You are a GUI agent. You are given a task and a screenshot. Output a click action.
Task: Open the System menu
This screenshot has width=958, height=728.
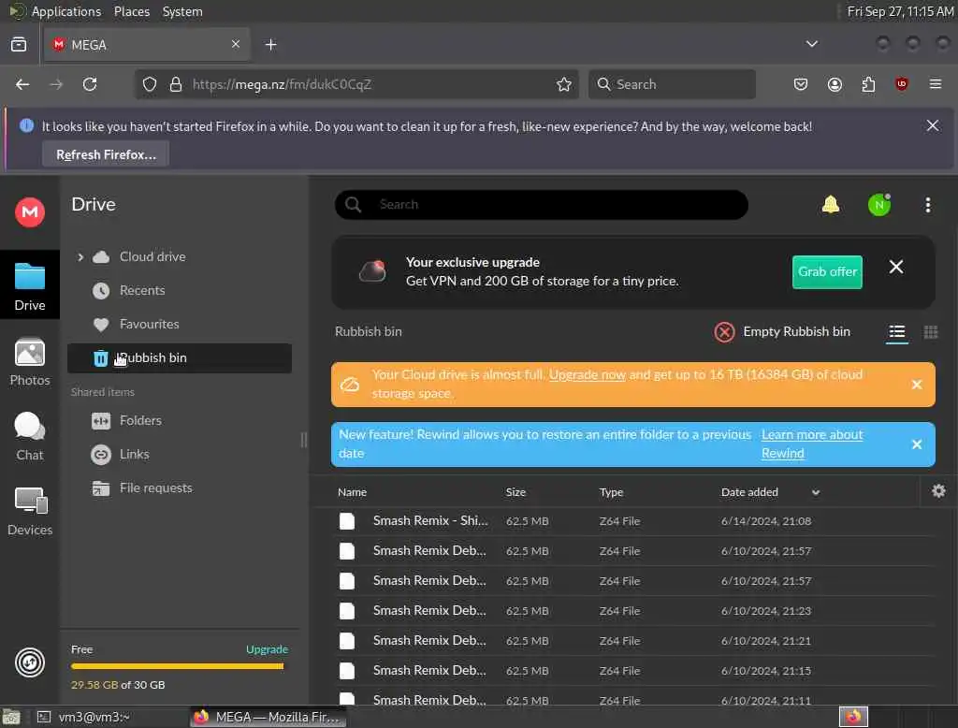[x=182, y=11]
